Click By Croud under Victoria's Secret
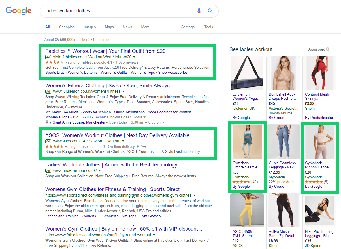 [x=276, y=118]
